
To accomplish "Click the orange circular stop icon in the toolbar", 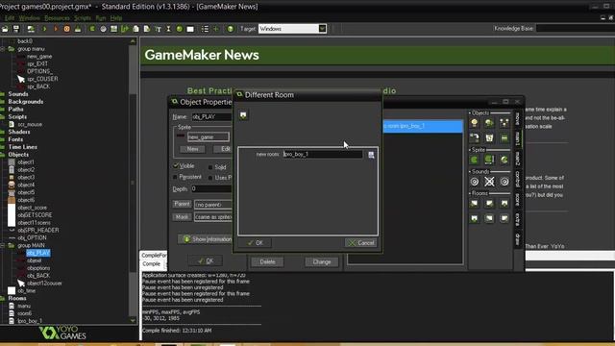I will [x=66, y=29].
